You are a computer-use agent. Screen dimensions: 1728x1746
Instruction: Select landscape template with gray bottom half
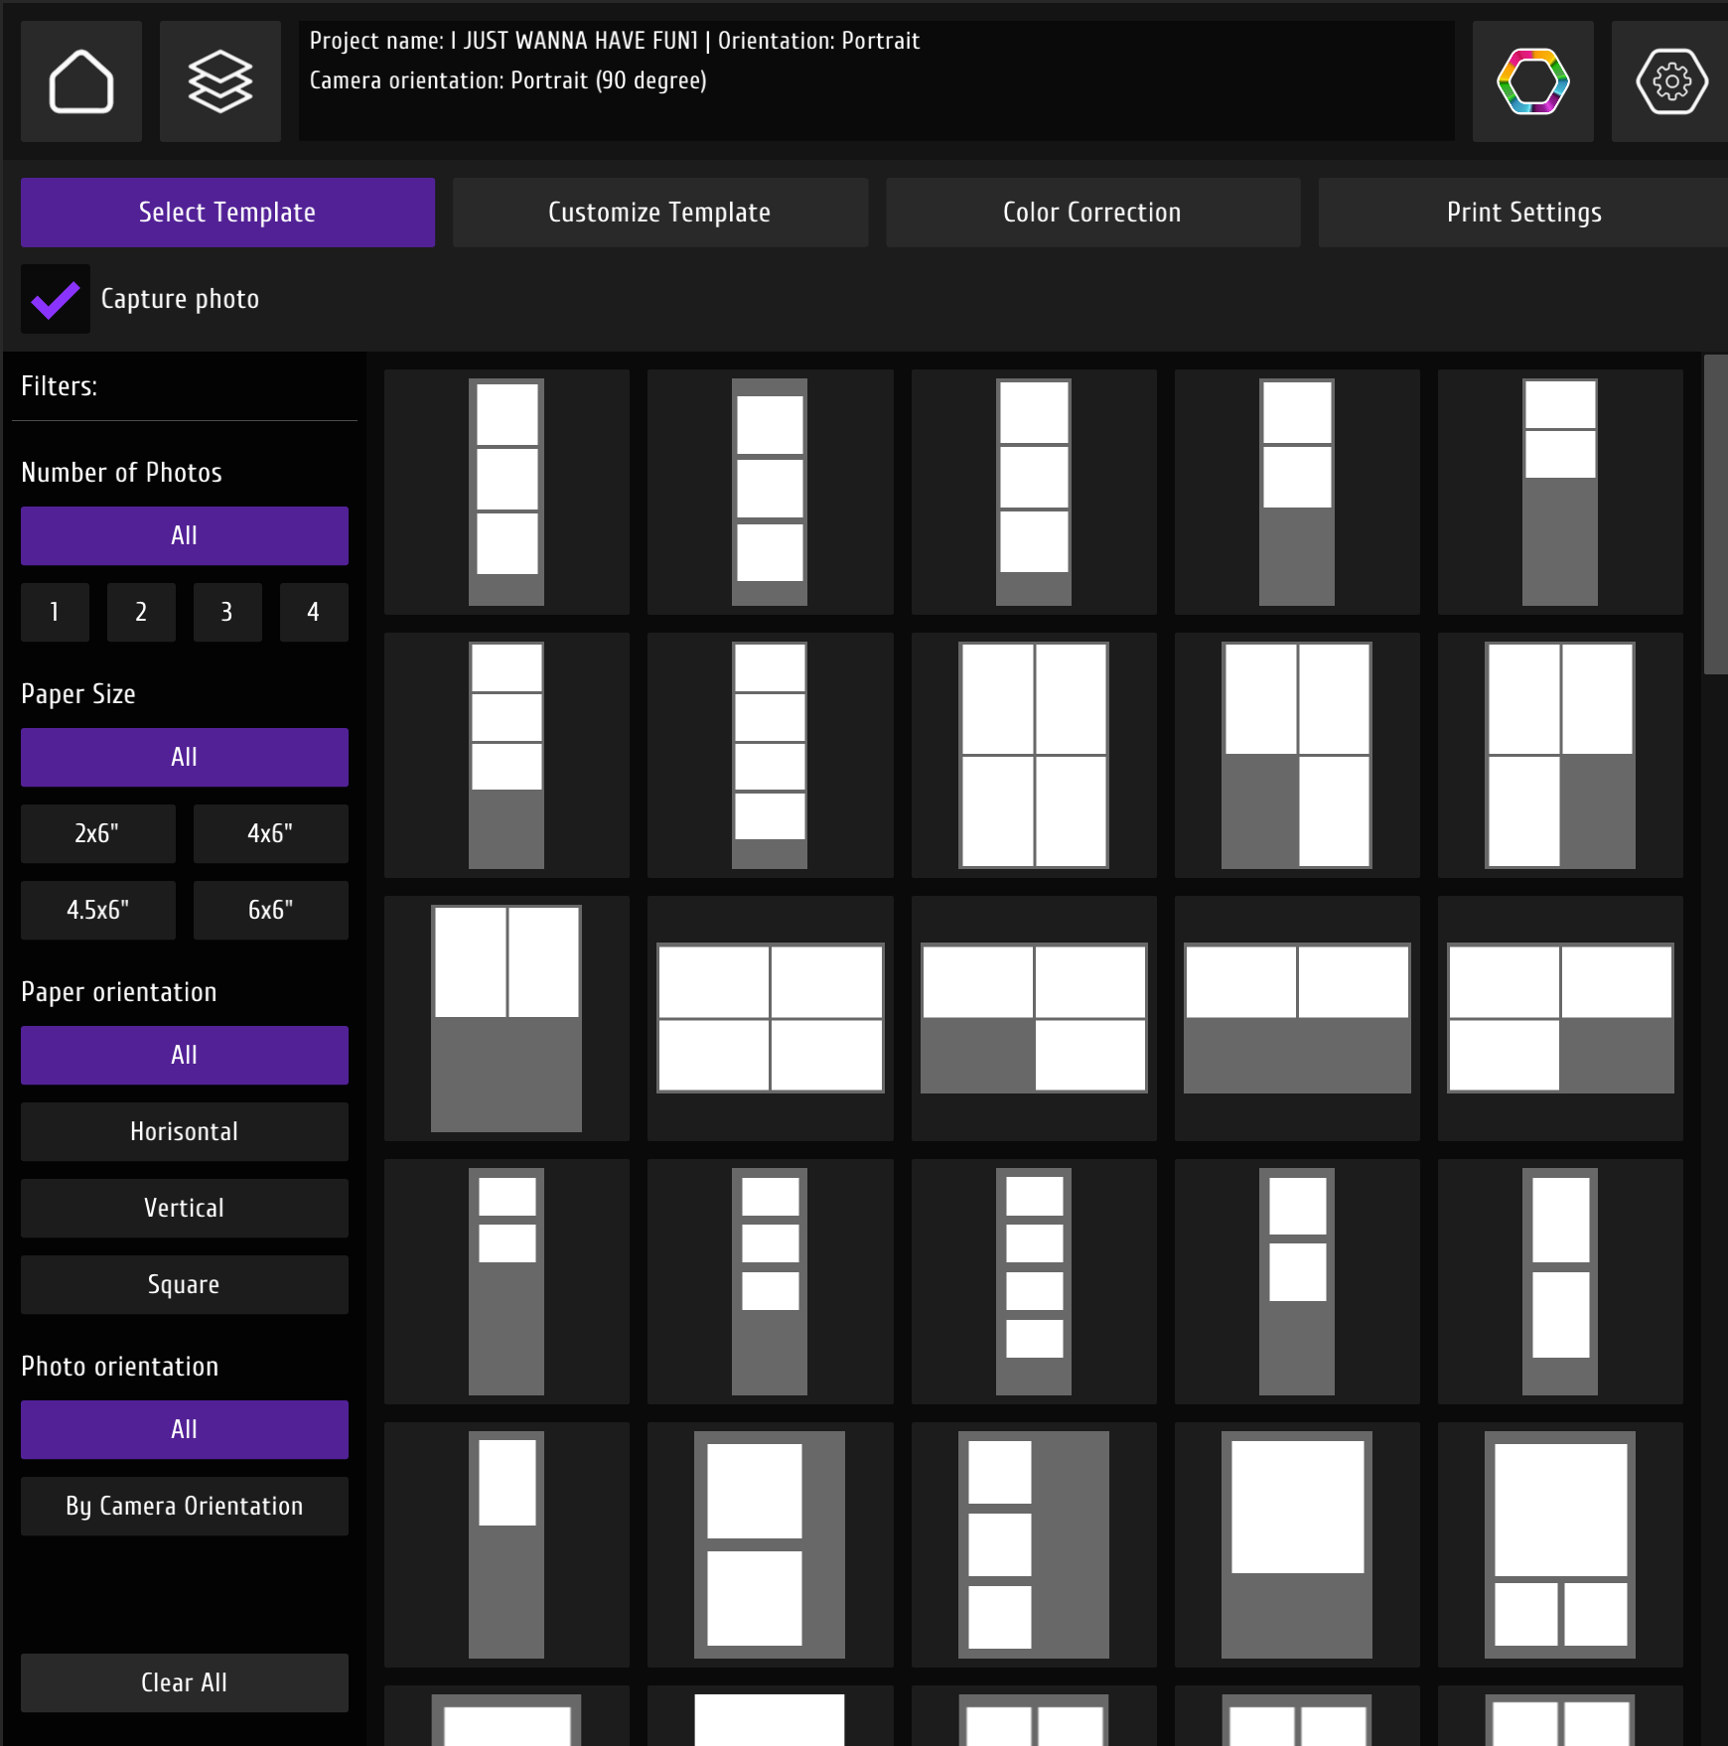pos(1297,1019)
